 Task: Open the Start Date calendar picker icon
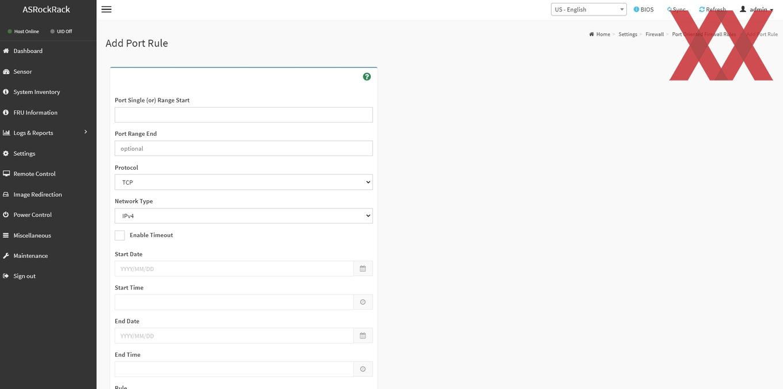coord(363,269)
